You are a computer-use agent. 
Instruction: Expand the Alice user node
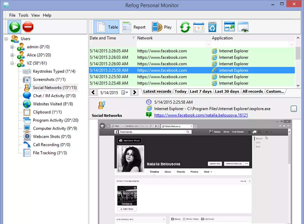(12, 55)
